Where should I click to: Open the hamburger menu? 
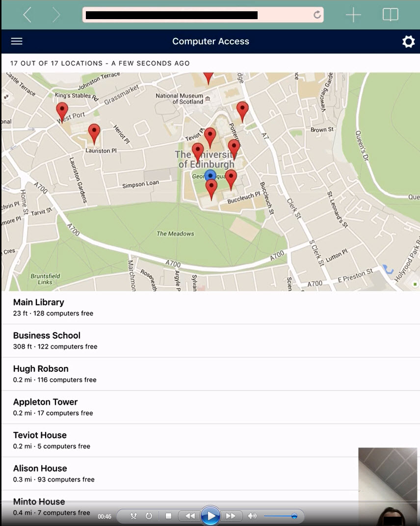pos(17,41)
